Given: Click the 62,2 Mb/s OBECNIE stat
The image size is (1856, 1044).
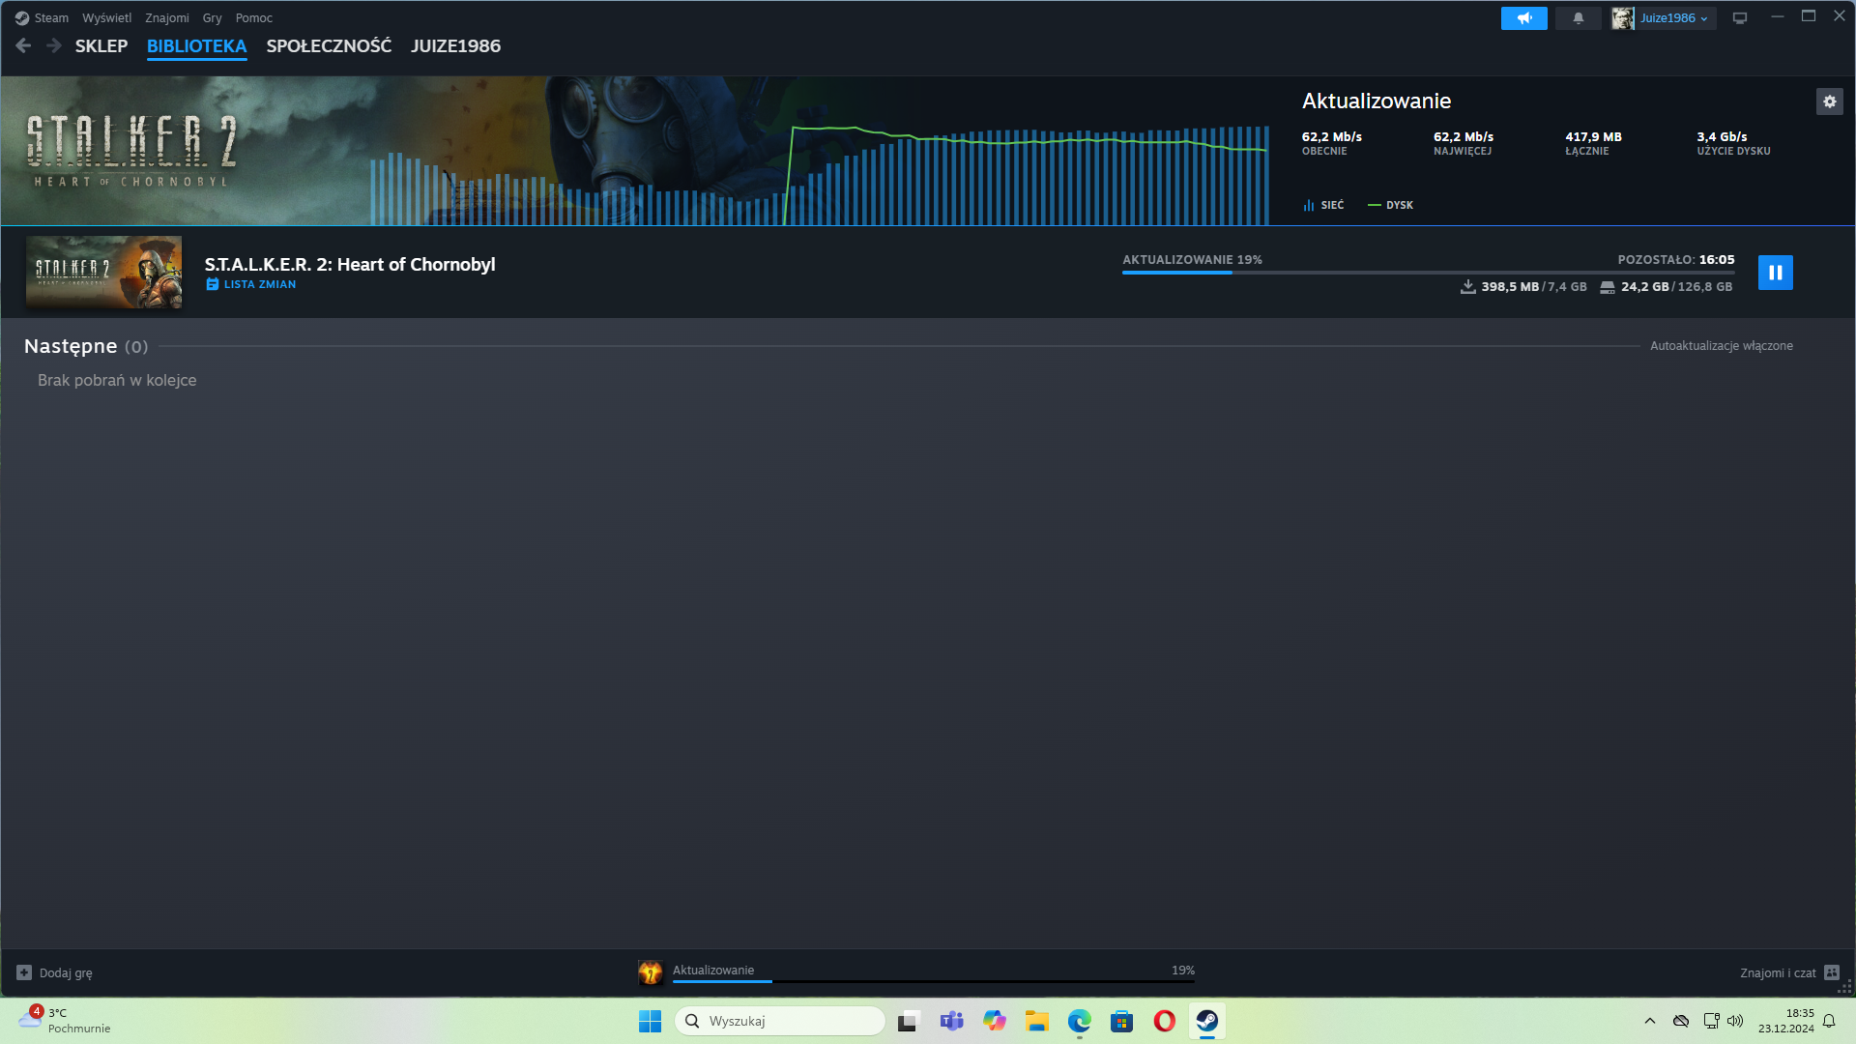Looking at the screenshot, I should coord(1331,143).
